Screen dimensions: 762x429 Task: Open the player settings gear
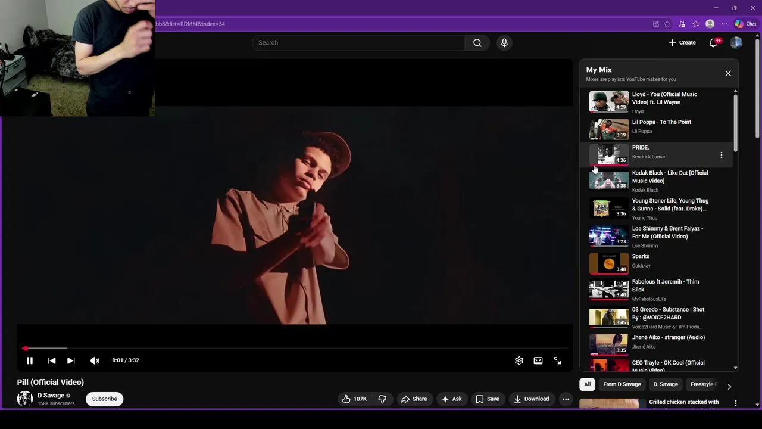point(519,360)
